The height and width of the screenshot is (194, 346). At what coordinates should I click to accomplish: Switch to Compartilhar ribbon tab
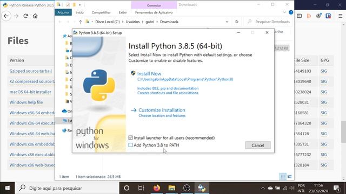tap(101, 12)
